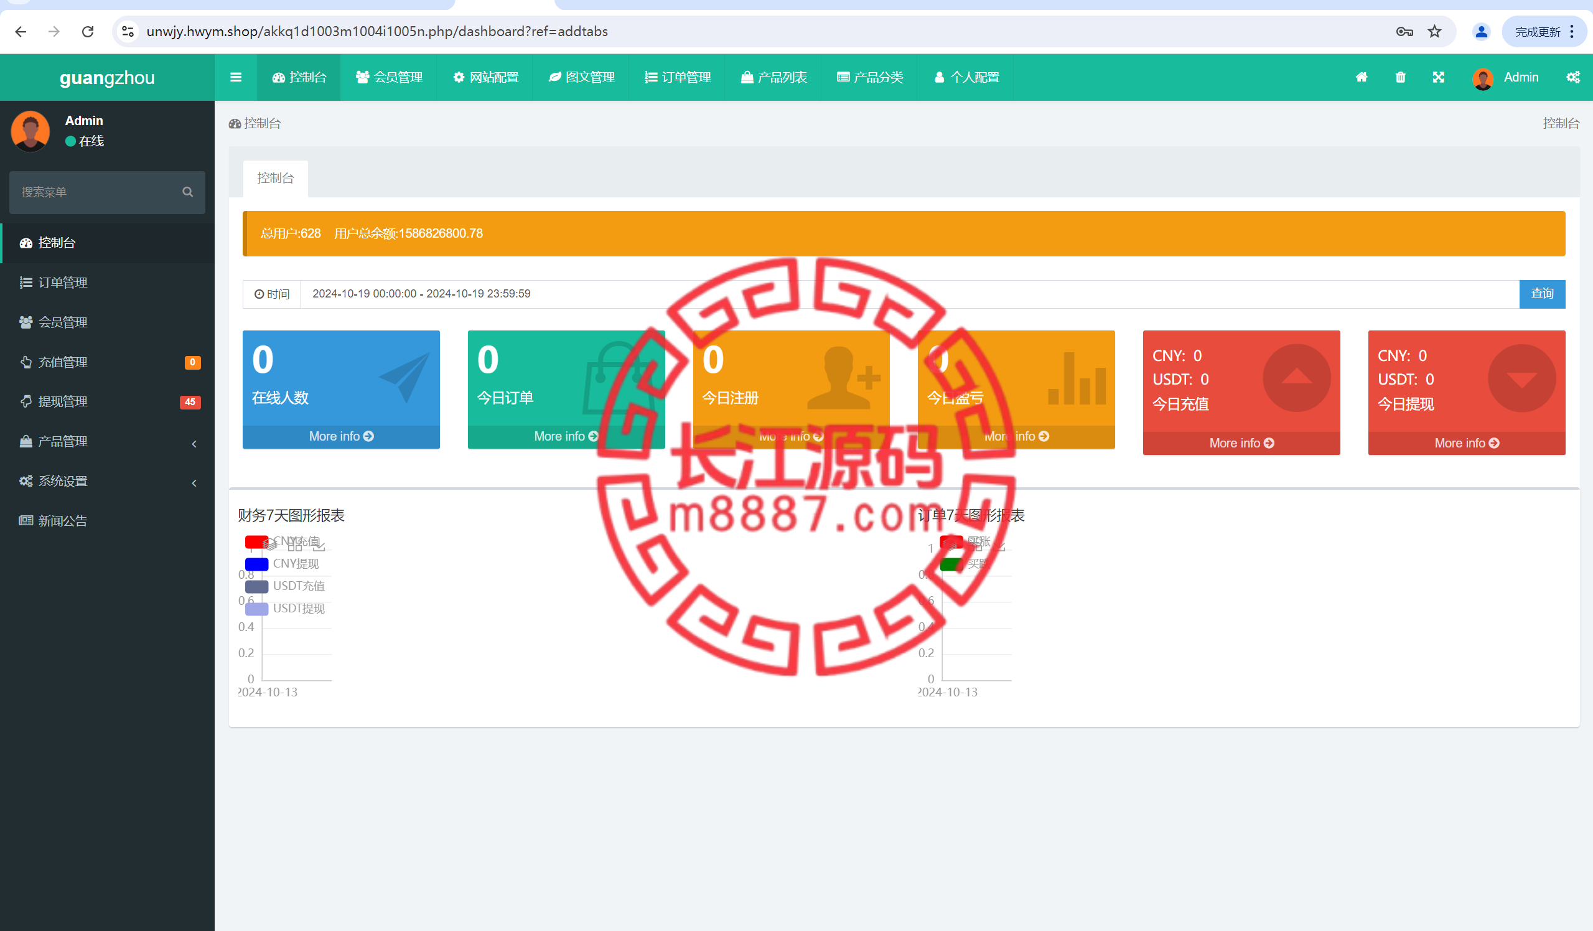
Task: Open the browser three-dot menu
Action: pyautogui.click(x=1572, y=32)
